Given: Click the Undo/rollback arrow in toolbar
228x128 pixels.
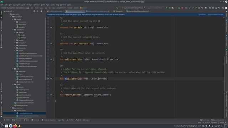Looking at the screenshot, I should [x=202, y=8].
